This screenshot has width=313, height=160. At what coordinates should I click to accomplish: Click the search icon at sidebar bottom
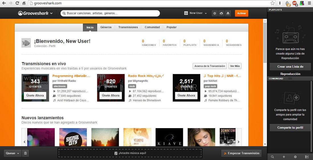point(273,157)
